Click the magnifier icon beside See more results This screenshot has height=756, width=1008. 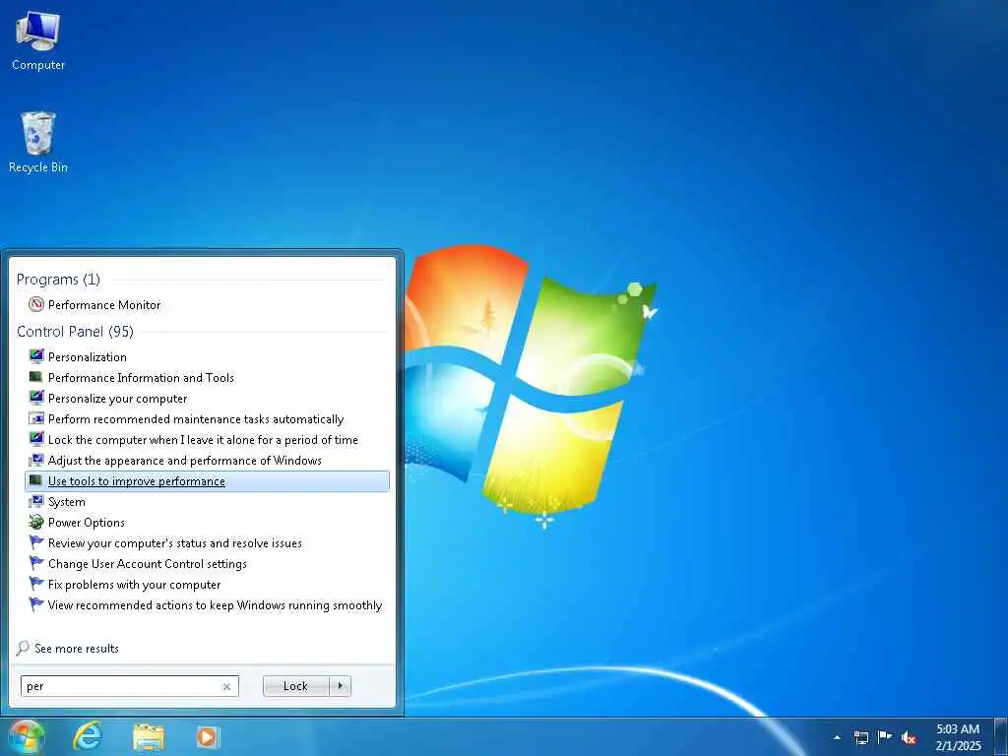pyautogui.click(x=23, y=648)
